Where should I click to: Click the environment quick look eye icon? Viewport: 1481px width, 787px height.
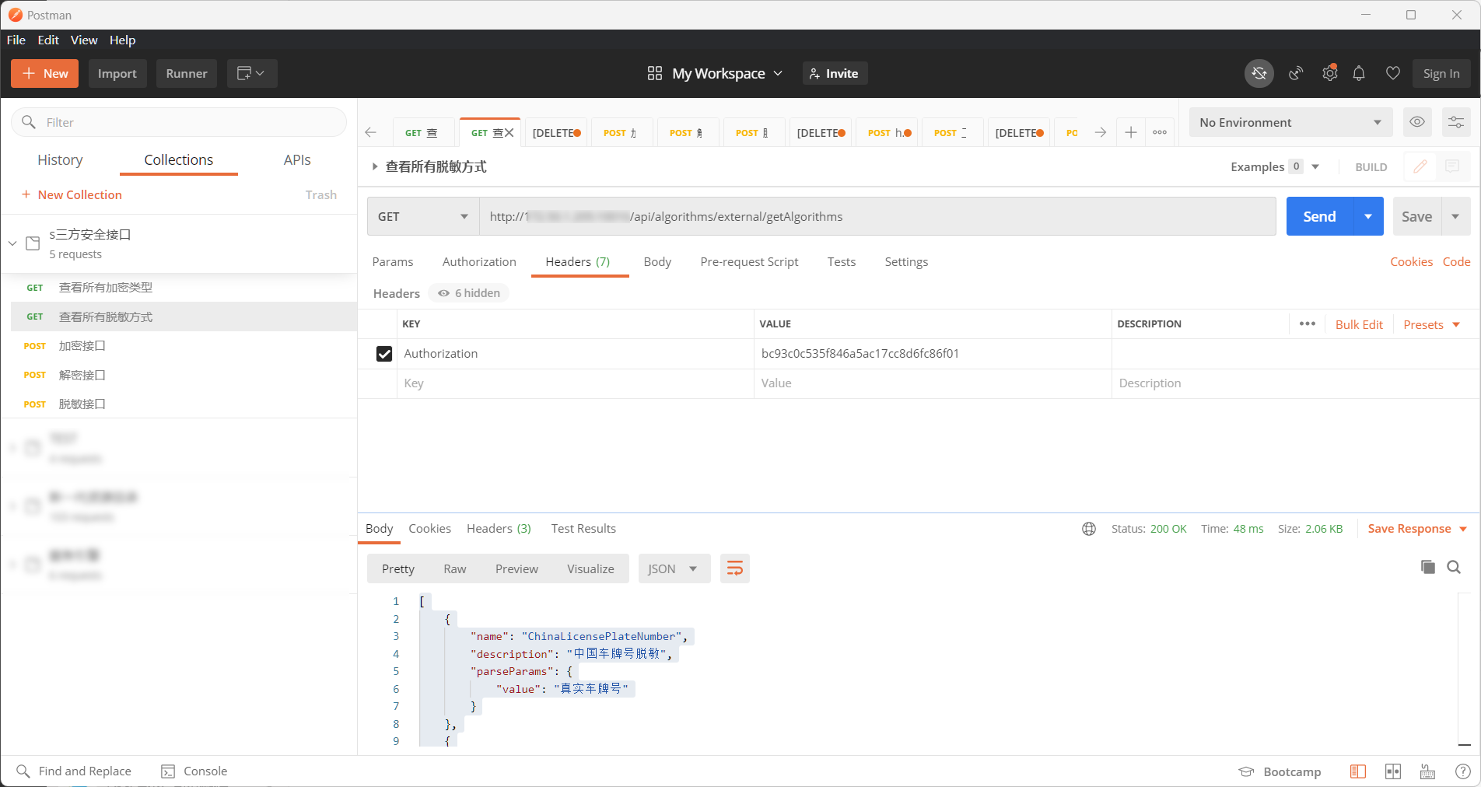click(1417, 122)
